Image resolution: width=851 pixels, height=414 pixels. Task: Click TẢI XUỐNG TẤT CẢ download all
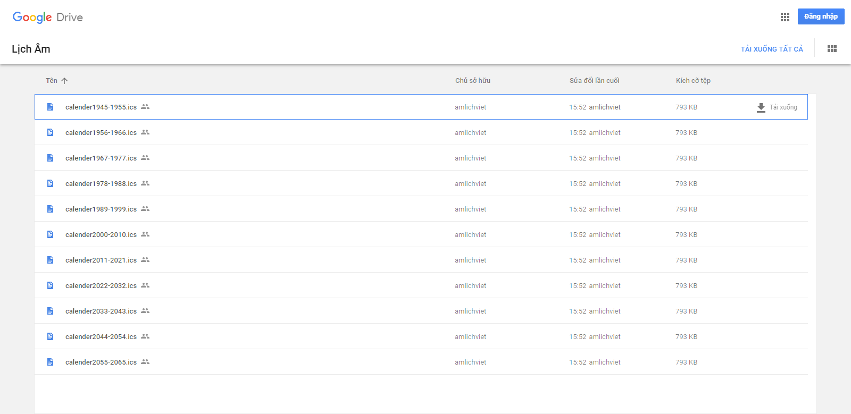click(772, 49)
